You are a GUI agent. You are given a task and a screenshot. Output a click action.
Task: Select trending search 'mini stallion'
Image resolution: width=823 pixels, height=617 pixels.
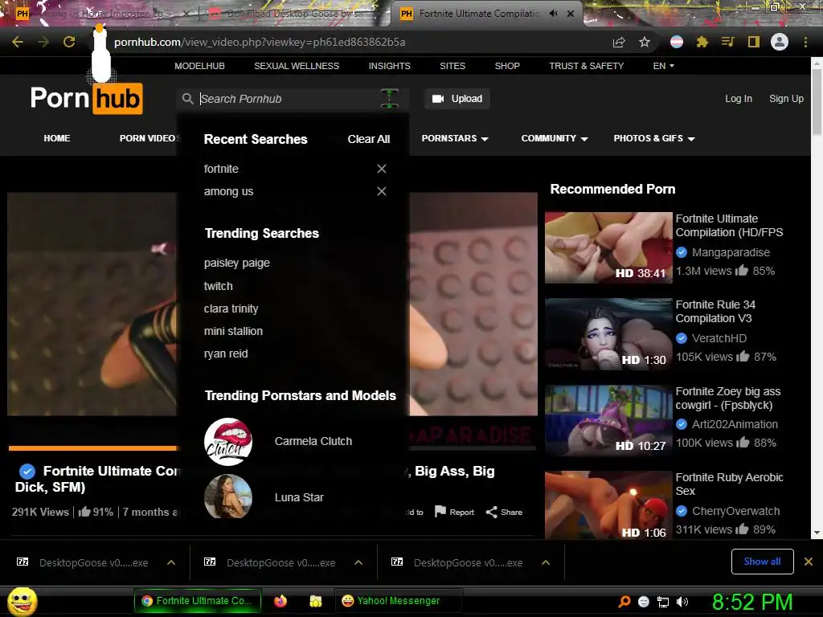[233, 331]
